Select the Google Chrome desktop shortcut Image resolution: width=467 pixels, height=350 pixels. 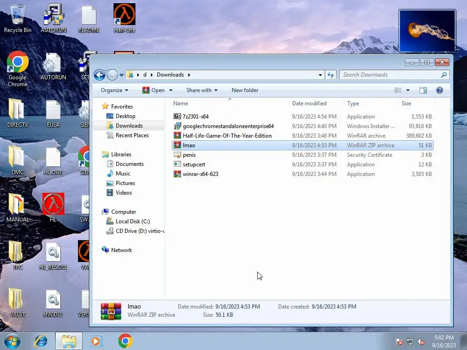(18, 69)
